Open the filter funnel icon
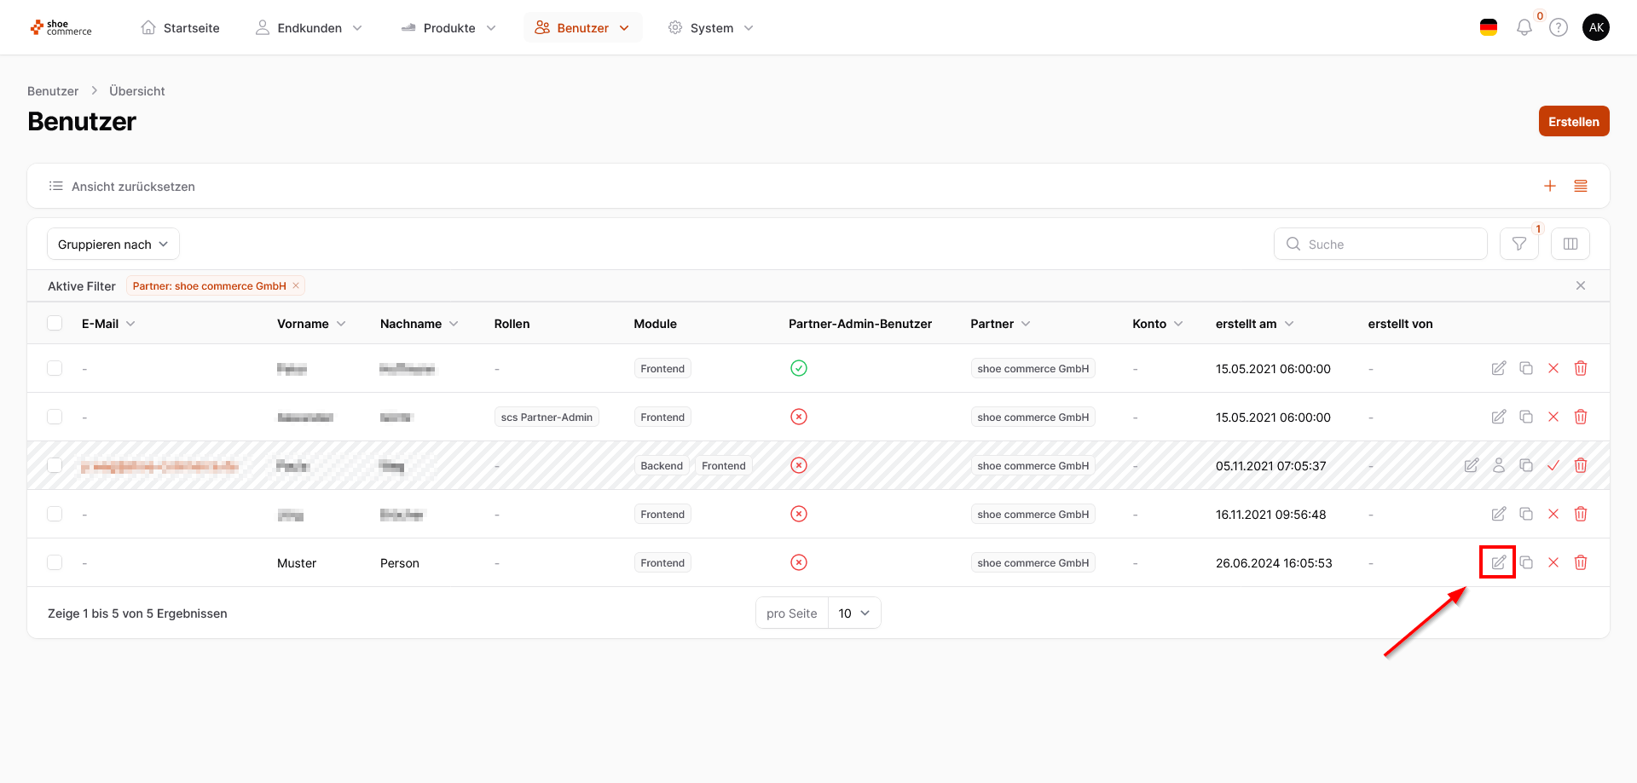 pyautogui.click(x=1518, y=245)
